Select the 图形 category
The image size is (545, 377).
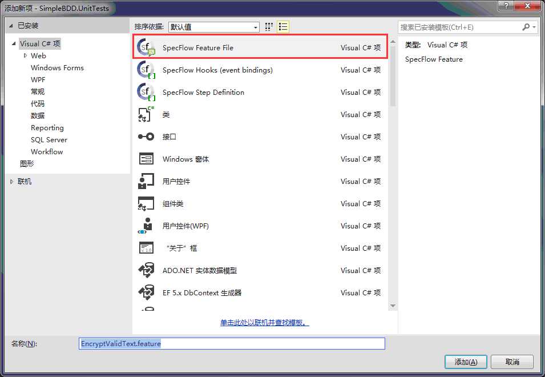click(x=27, y=164)
